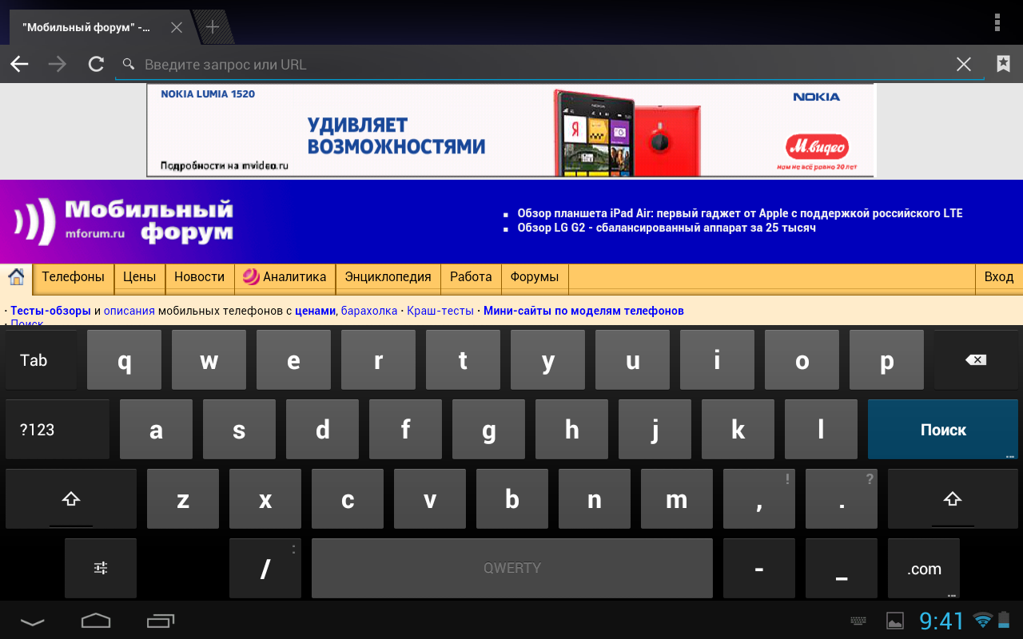
Task: Tap the letter t key
Action: click(463, 360)
